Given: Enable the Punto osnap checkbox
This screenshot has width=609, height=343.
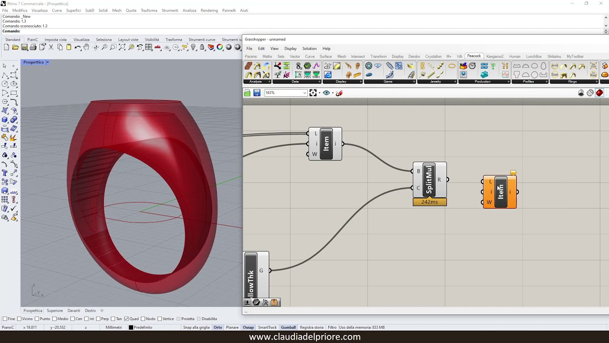Looking at the screenshot, I should 38,319.
